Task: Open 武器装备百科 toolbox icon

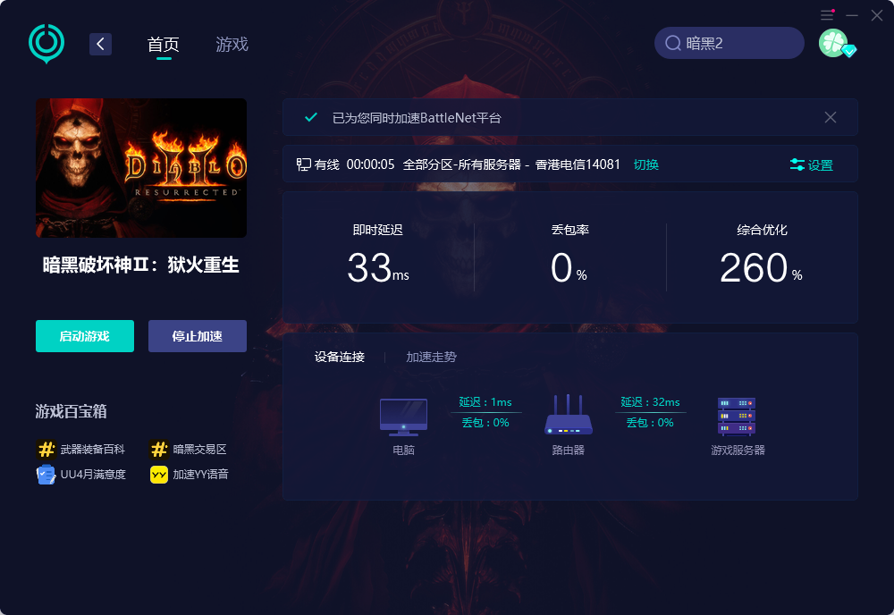Action: pyautogui.click(x=46, y=449)
